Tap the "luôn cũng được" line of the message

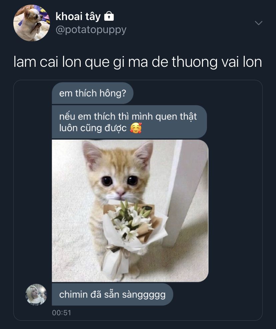tap(93, 128)
